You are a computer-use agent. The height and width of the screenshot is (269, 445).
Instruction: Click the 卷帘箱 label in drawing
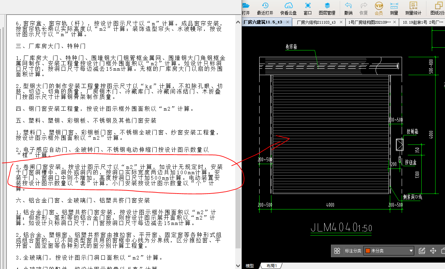(291, 47)
